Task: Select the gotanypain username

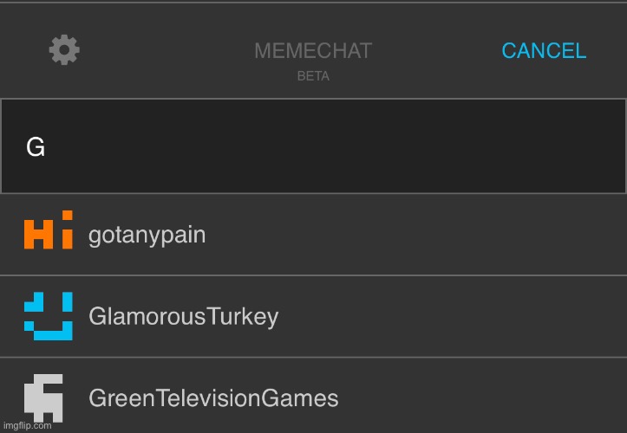Action: (x=147, y=236)
